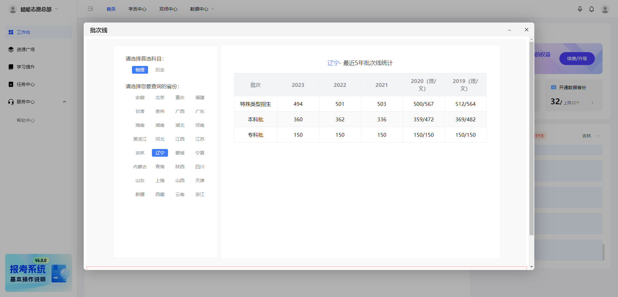
Task: Toggle the sidebar collapse icon near 首页
Action: [x=90, y=9]
